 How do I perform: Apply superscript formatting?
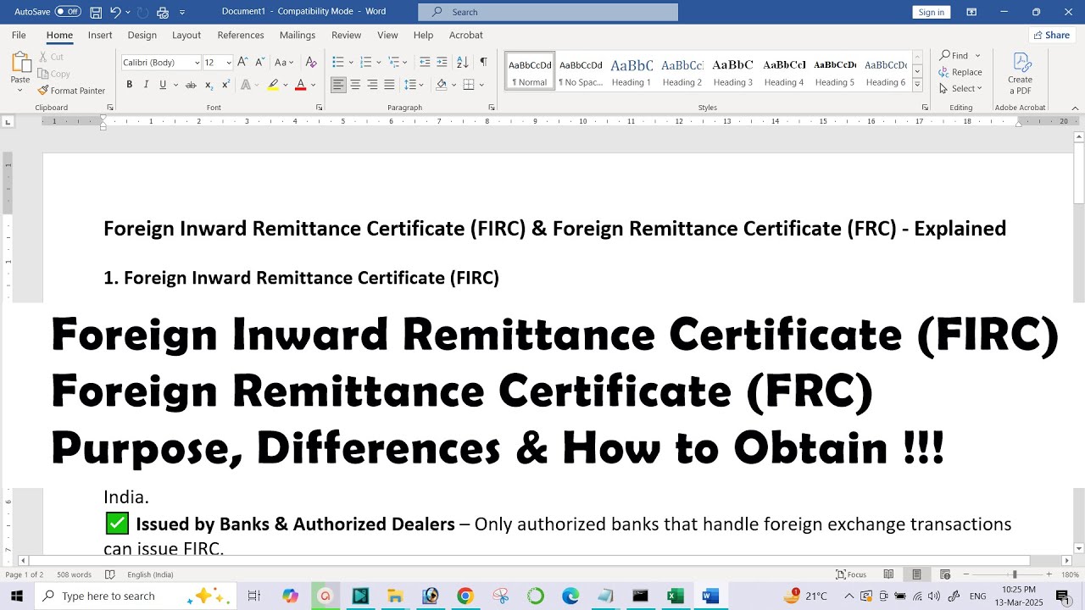tap(225, 85)
